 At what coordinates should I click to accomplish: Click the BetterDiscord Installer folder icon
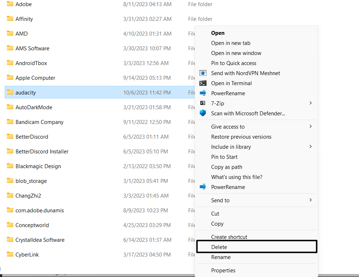click(10, 151)
